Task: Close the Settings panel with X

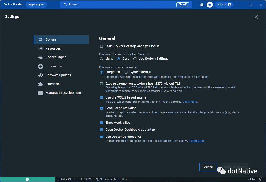Action: tap(256, 17)
